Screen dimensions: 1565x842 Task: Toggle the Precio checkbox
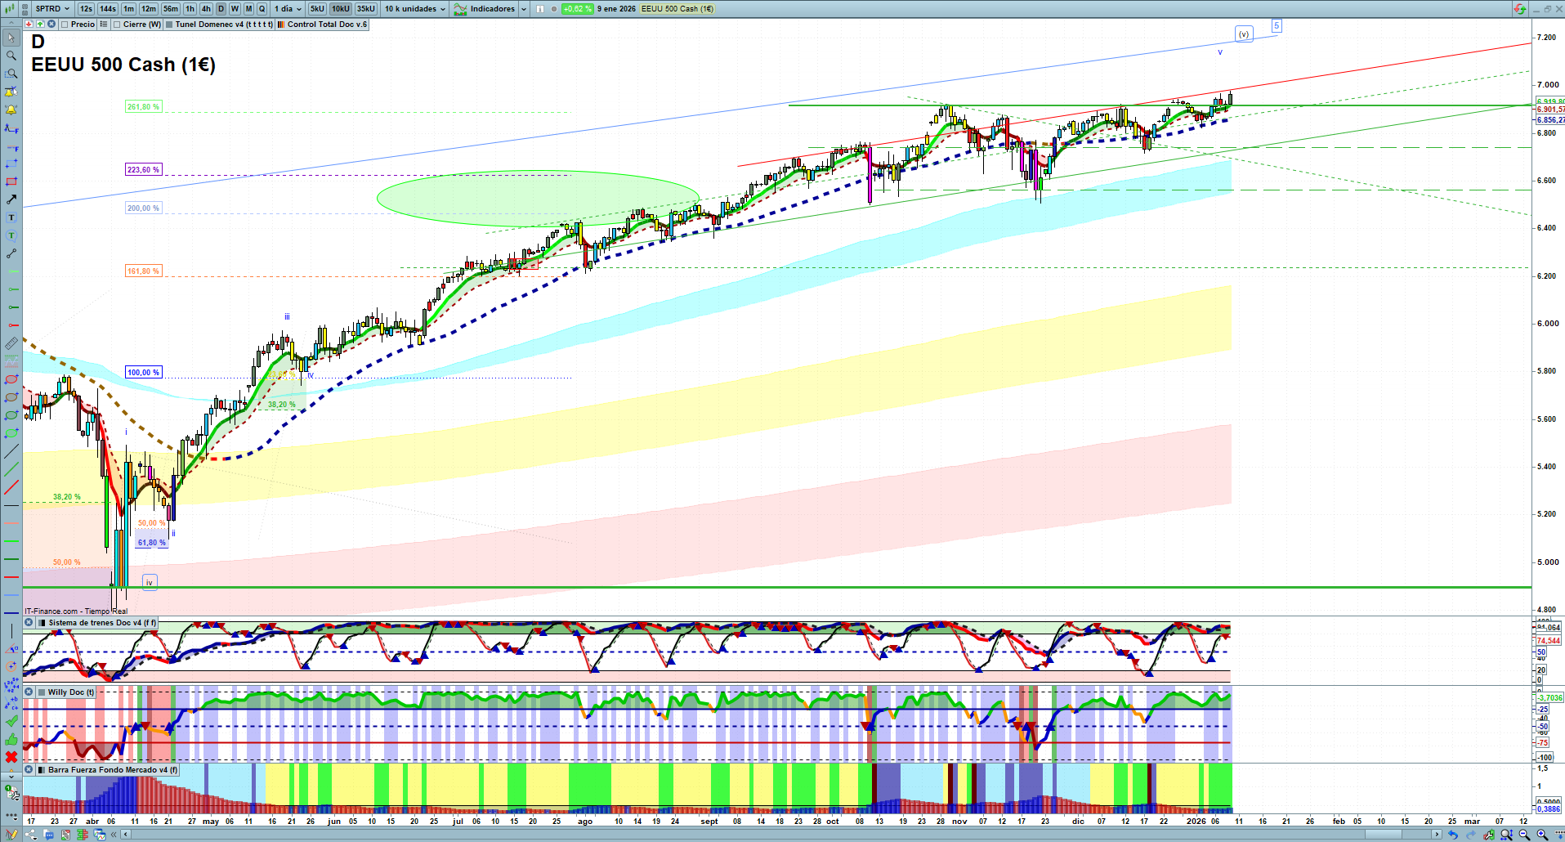[65, 25]
